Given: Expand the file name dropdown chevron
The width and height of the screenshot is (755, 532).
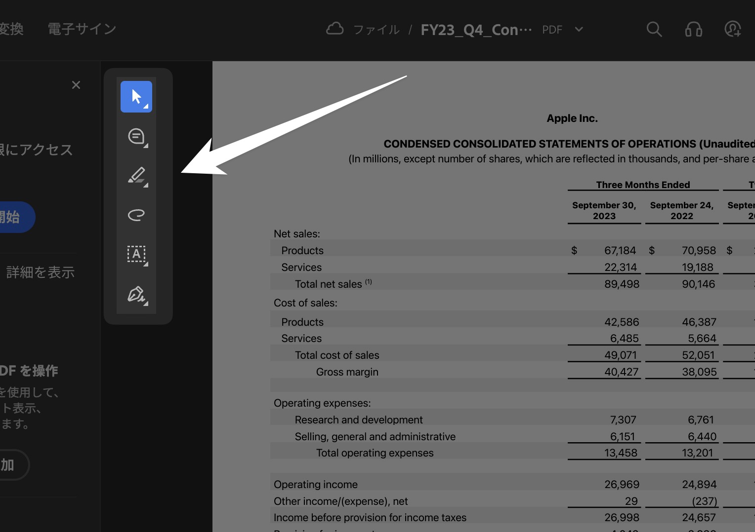Looking at the screenshot, I should [579, 29].
